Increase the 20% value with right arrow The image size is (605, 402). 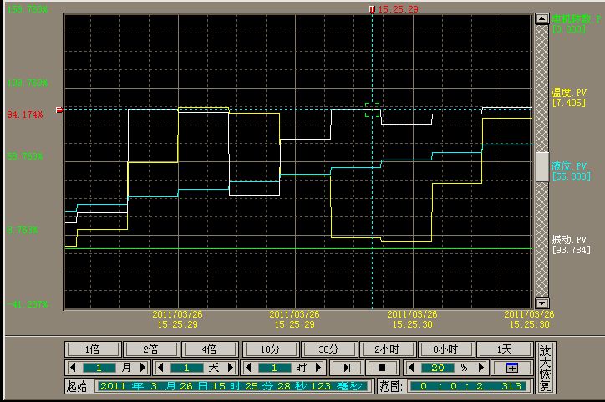click(481, 368)
